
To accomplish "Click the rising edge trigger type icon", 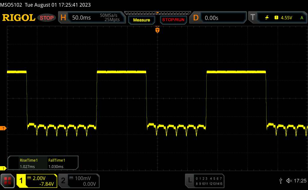I will pyautogui.click(x=267, y=18).
